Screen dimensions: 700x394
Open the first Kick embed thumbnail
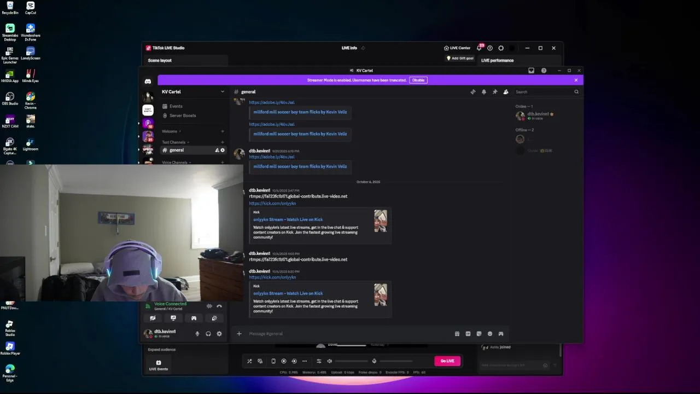click(x=381, y=221)
